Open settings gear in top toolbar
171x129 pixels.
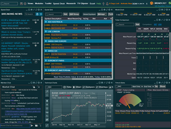[25, 4]
